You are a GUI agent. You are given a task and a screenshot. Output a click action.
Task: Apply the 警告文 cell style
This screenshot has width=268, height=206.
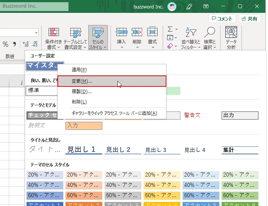pyautogui.click(x=192, y=115)
